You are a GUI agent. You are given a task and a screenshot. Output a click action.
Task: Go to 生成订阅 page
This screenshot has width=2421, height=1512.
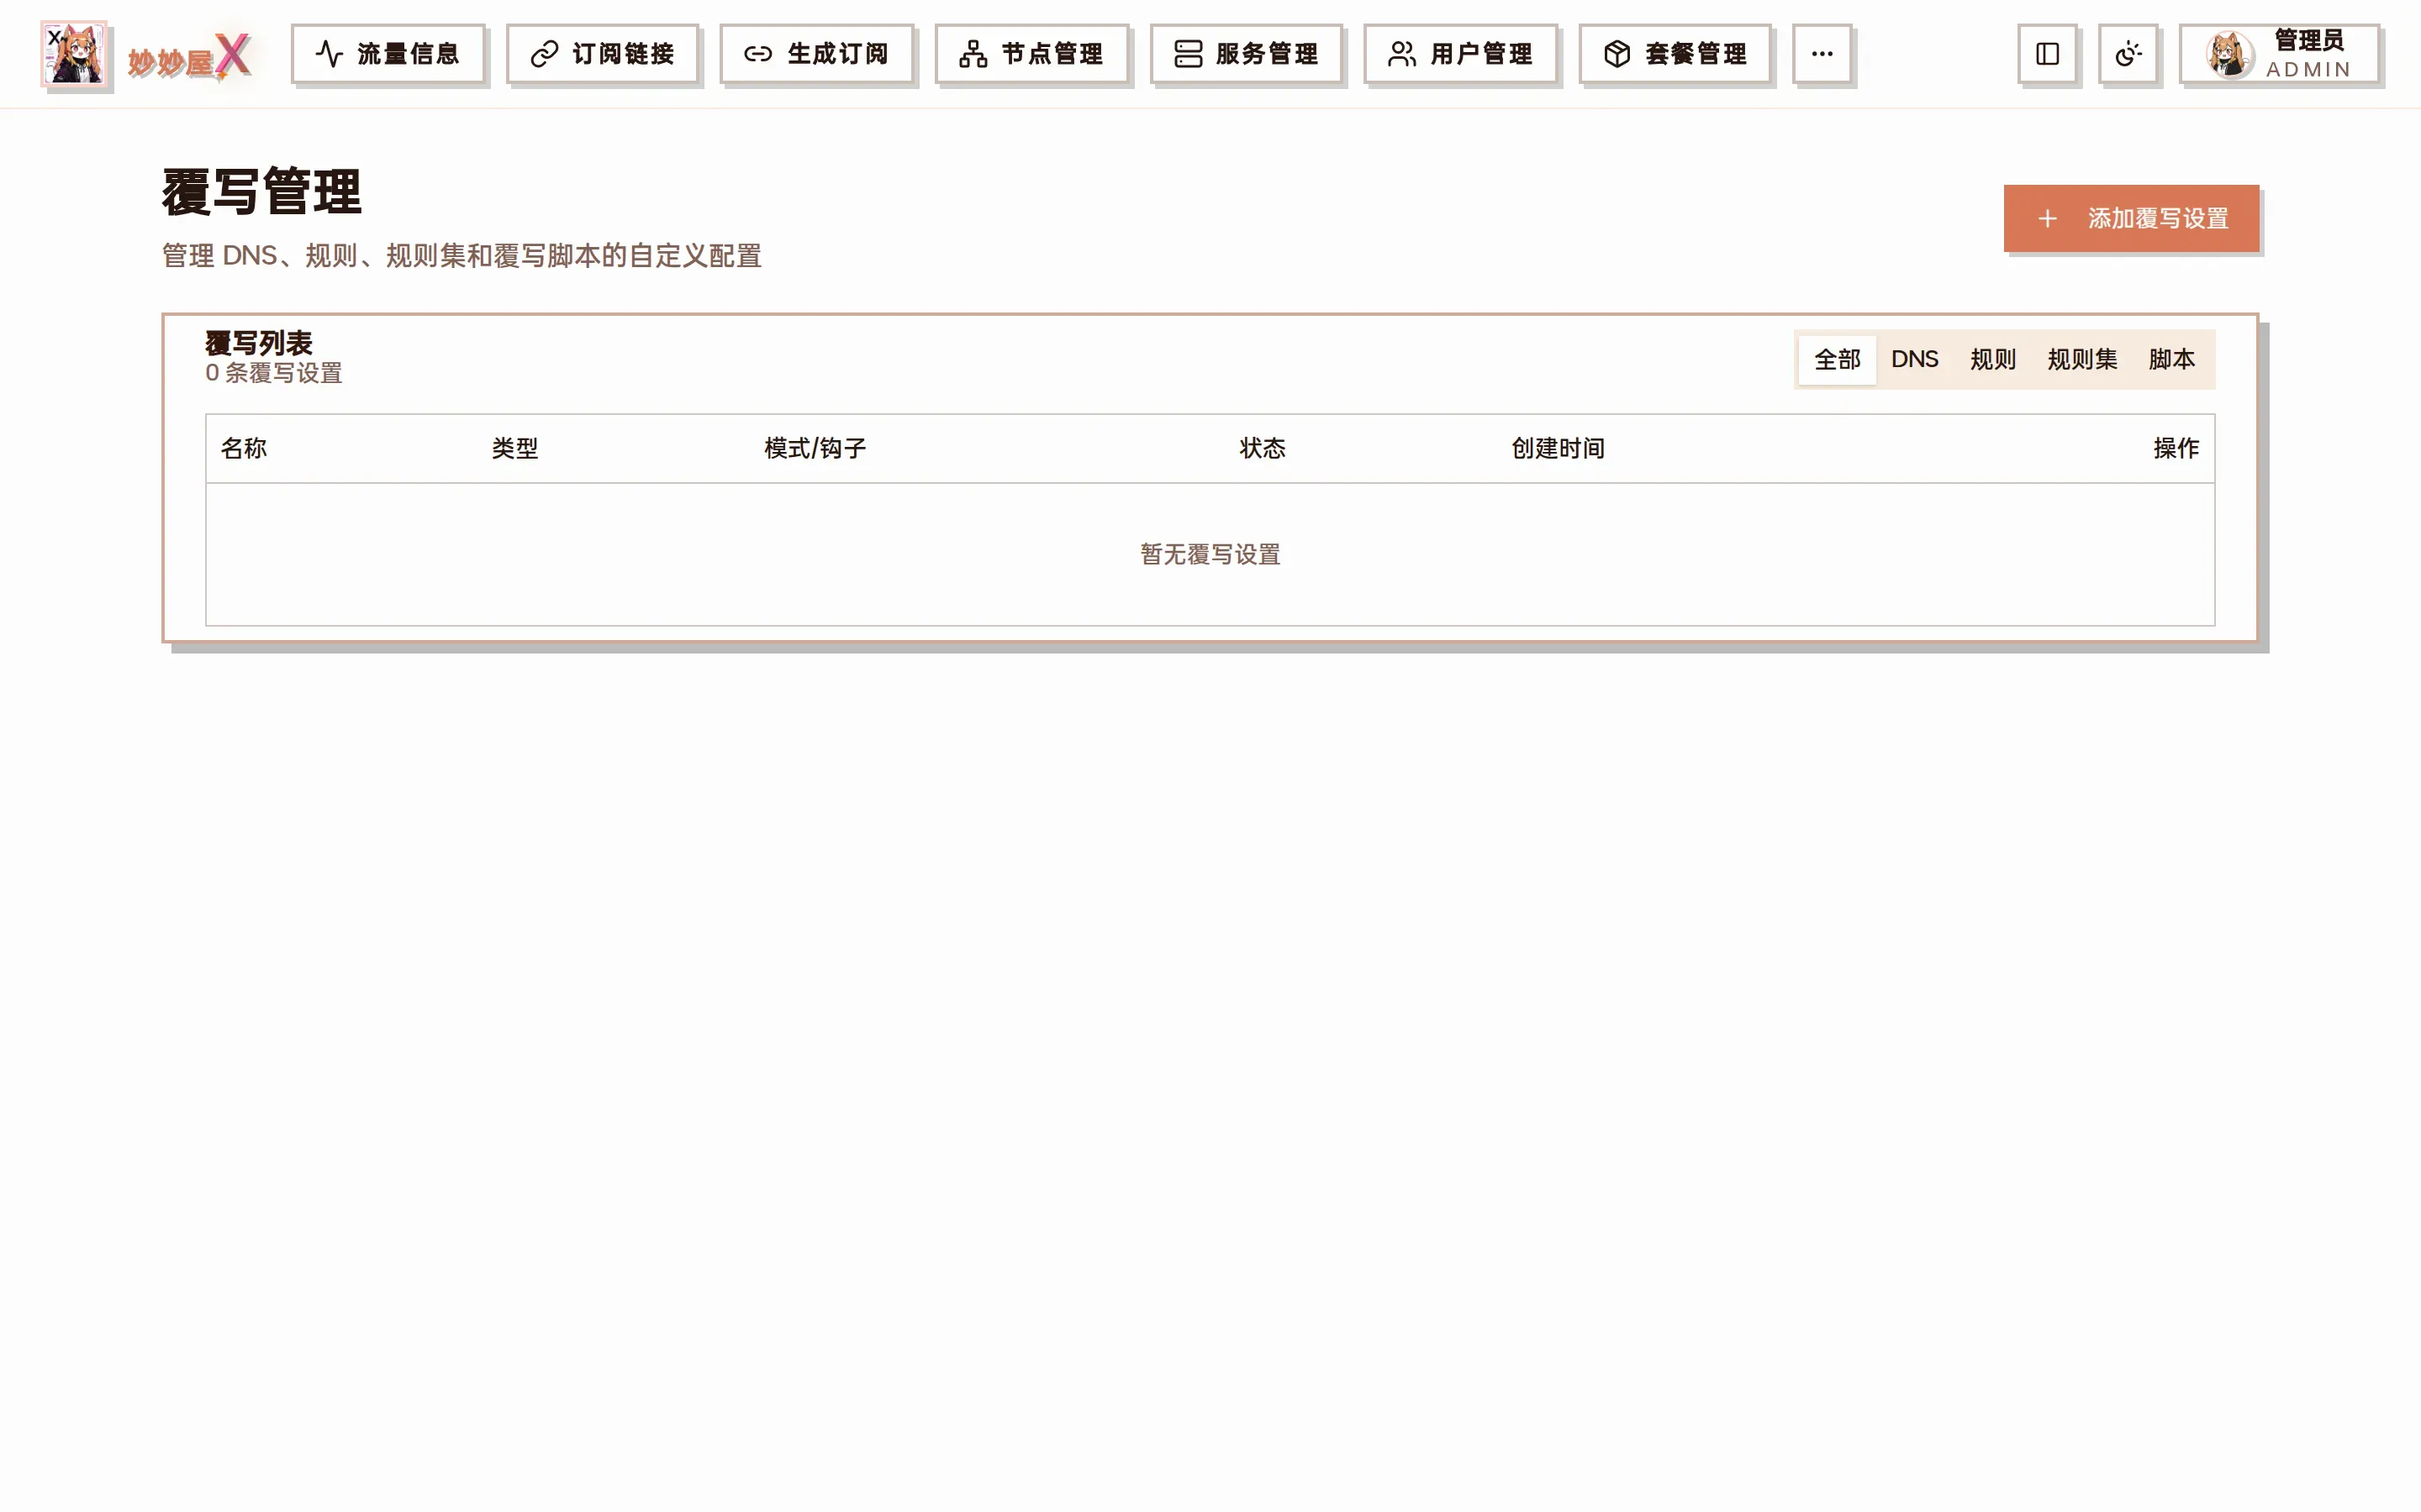816,54
